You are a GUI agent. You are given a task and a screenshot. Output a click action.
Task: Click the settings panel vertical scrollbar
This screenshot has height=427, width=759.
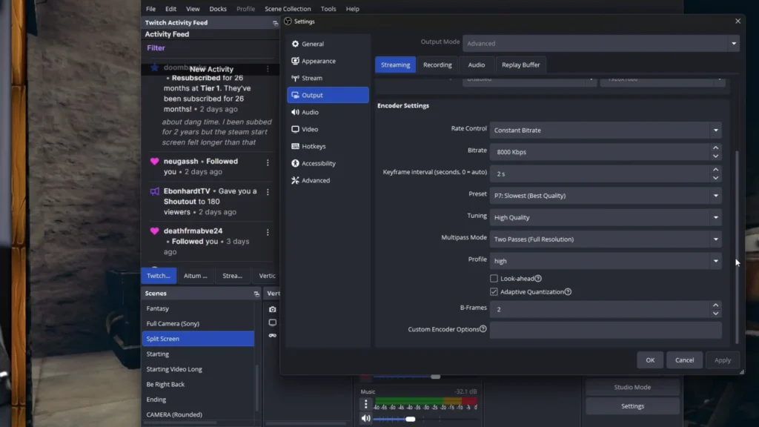click(737, 247)
